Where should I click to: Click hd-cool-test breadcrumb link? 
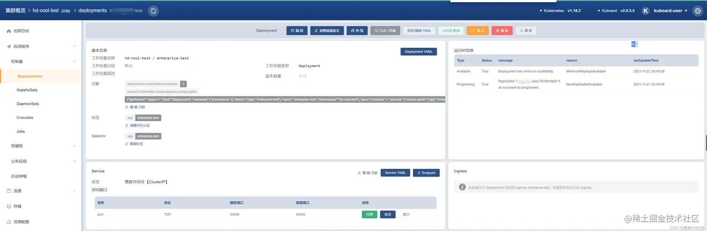pos(46,10)
